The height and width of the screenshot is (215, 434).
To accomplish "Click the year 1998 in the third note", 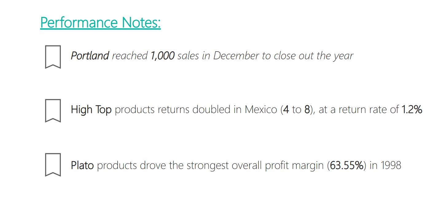I will [x=391, y=166].
